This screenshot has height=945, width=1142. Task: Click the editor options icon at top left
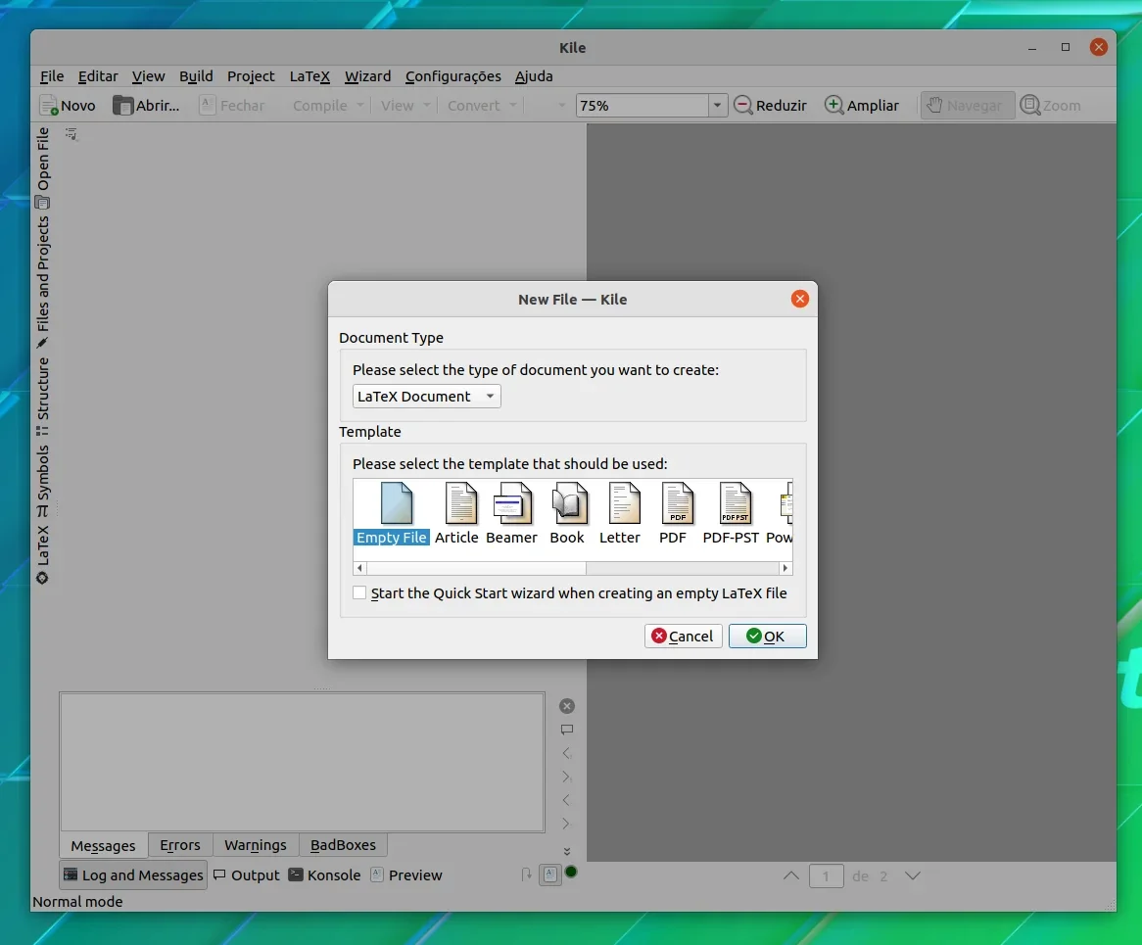71,134
